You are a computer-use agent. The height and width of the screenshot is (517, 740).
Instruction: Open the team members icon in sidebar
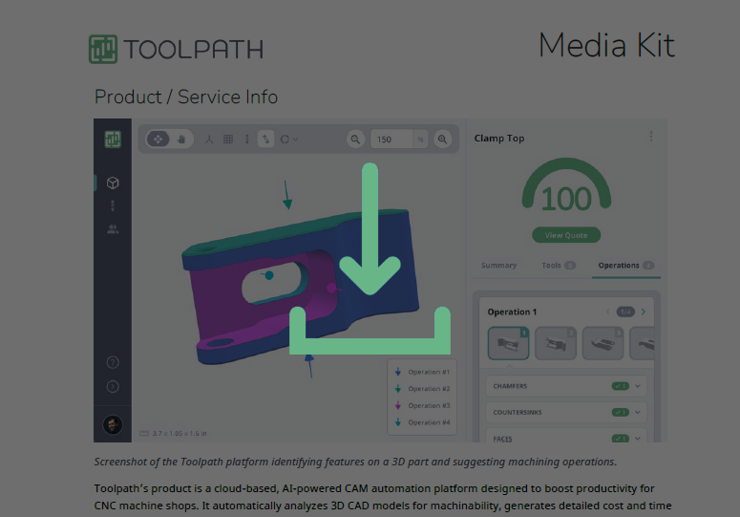(113, 229)
